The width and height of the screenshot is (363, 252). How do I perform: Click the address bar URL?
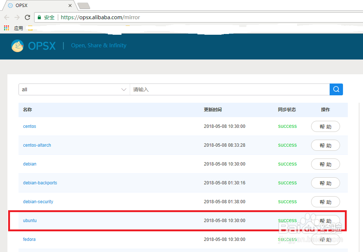click(x=100, y=17)
